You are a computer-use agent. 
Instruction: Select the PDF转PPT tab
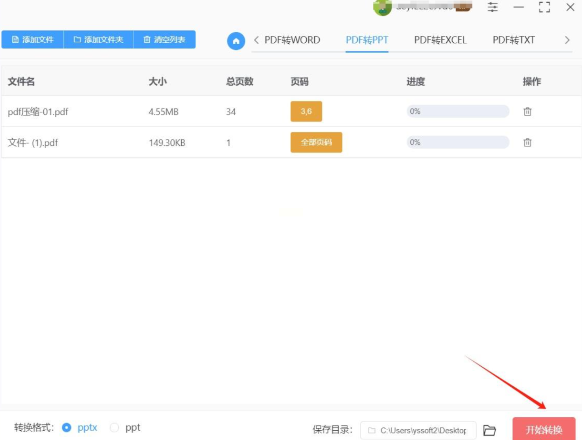[367, 40]
